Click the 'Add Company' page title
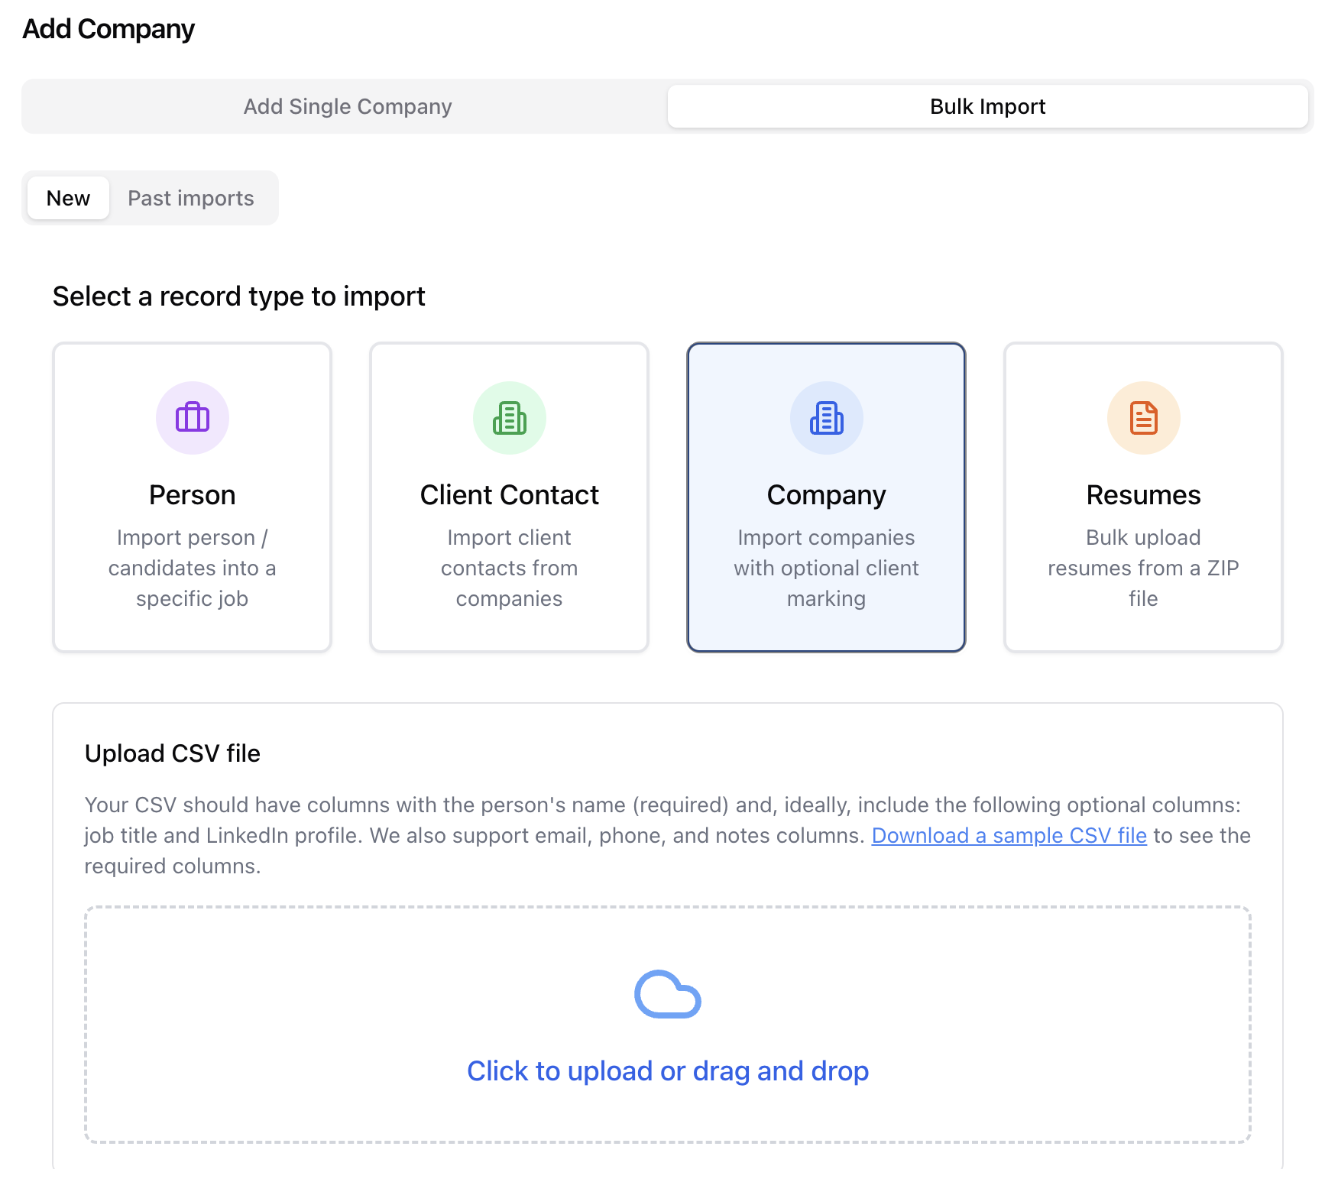The image size is (1325, 1195). coord(109,29)
